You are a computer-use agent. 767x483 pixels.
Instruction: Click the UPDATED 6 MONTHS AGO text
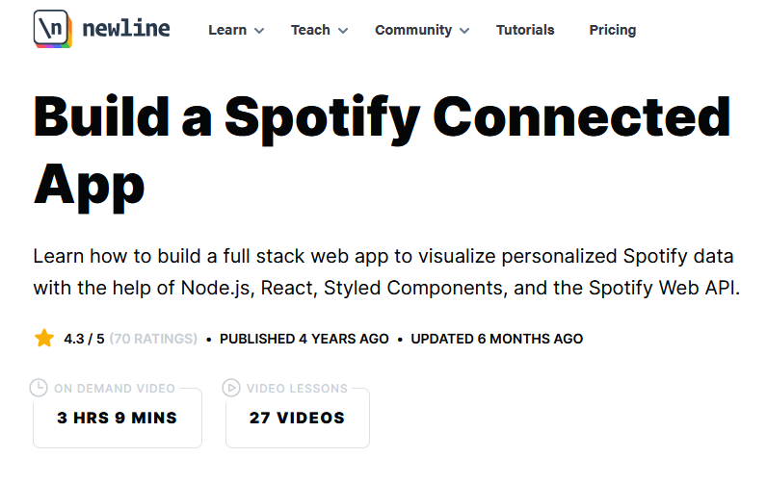click(x=497, y=339)
